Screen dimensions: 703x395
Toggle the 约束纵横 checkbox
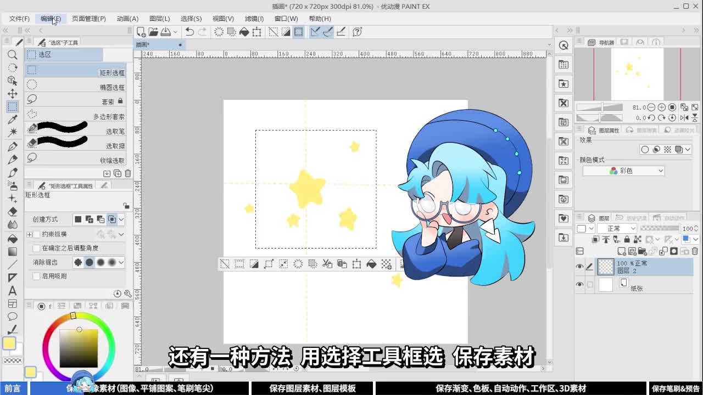37,234
